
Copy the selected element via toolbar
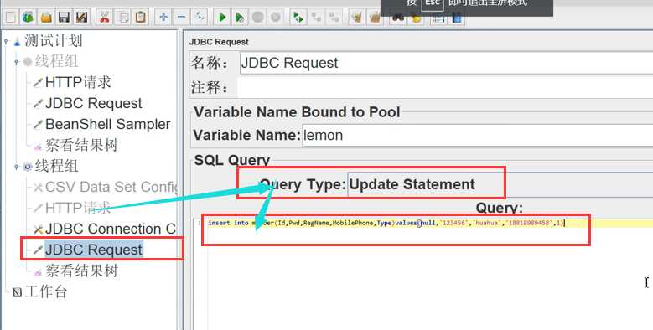tap(123, 17)
